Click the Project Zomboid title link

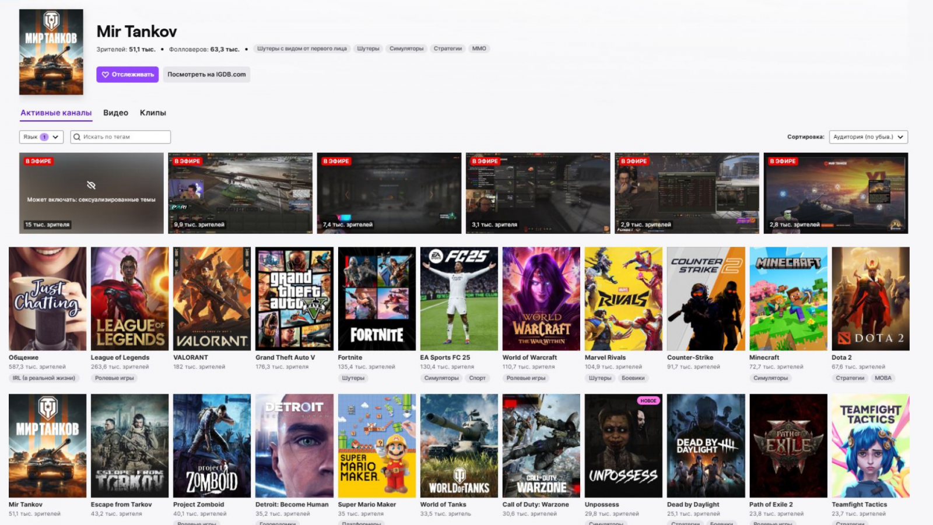(198, 505)
